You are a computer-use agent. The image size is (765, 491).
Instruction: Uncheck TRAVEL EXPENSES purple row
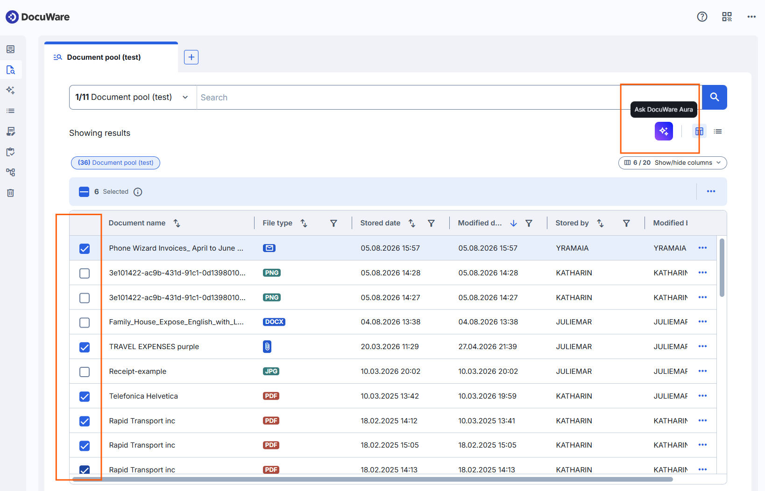point(85,347)
